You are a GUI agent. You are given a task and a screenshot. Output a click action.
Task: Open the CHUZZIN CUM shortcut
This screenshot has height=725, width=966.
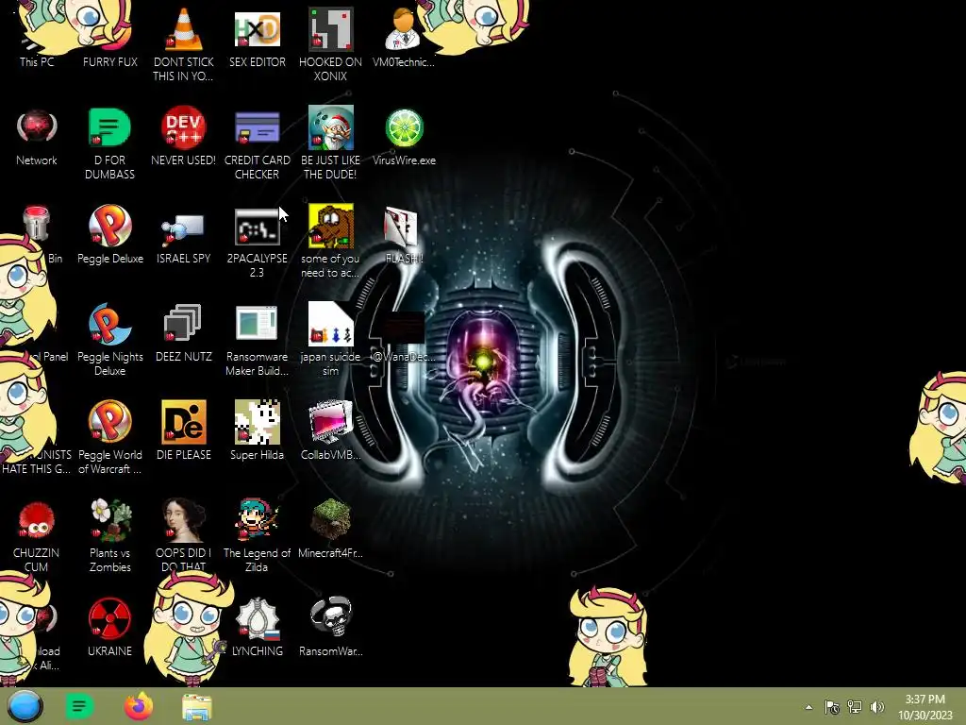click(37, 535)
